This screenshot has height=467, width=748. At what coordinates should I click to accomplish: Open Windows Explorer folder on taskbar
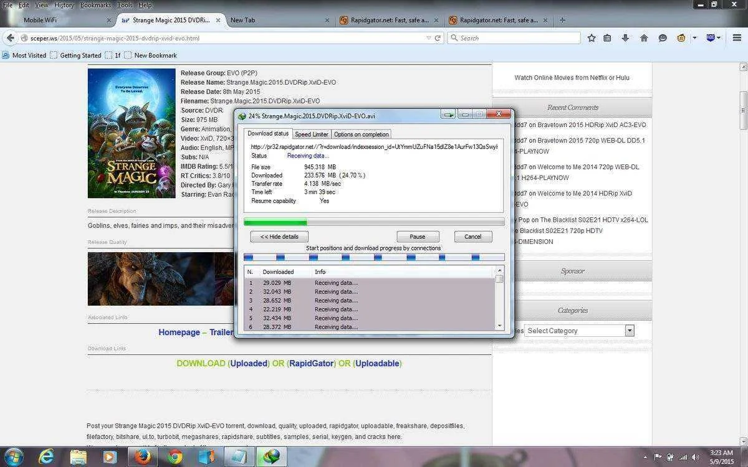(x=79, y=457)
